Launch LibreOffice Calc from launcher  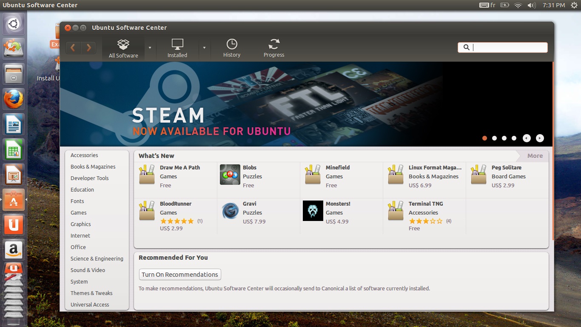[x=14, y=150]
